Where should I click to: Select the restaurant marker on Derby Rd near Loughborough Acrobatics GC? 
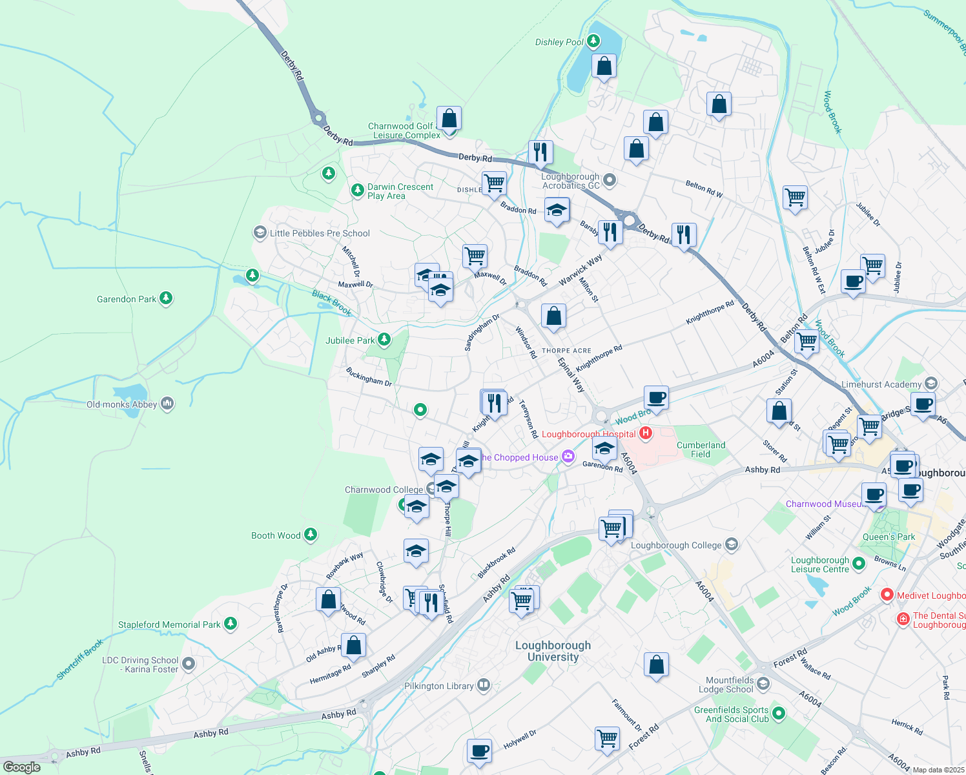pyautogui.click(x=540, y=152)
